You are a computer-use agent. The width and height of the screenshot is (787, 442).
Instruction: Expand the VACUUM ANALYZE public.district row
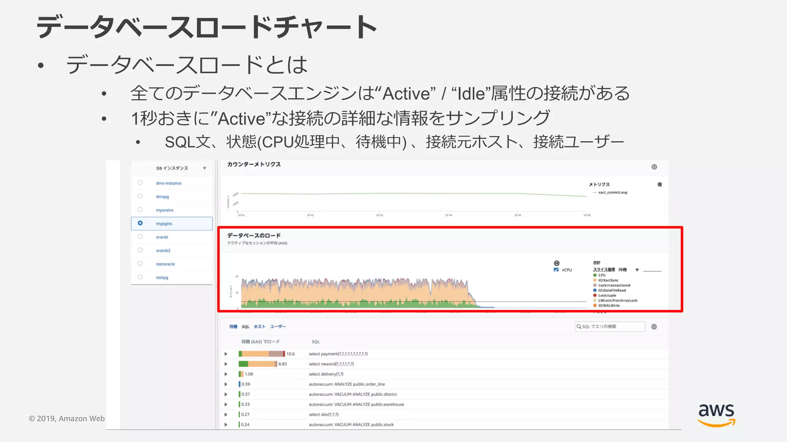pyautogui.click(x=226, y=394)
